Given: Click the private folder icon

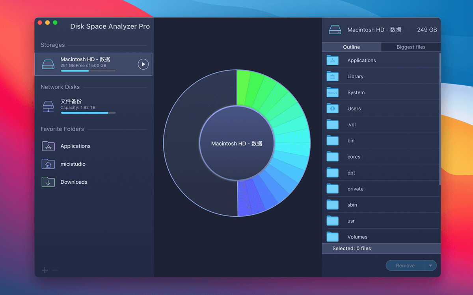Looking at the screenshot, I should click(333, 189).
